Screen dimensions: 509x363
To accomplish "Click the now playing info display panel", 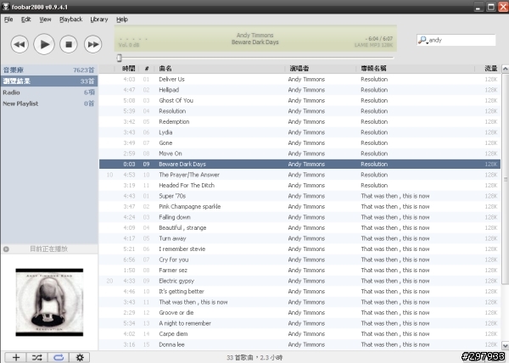I will [255, 38].
